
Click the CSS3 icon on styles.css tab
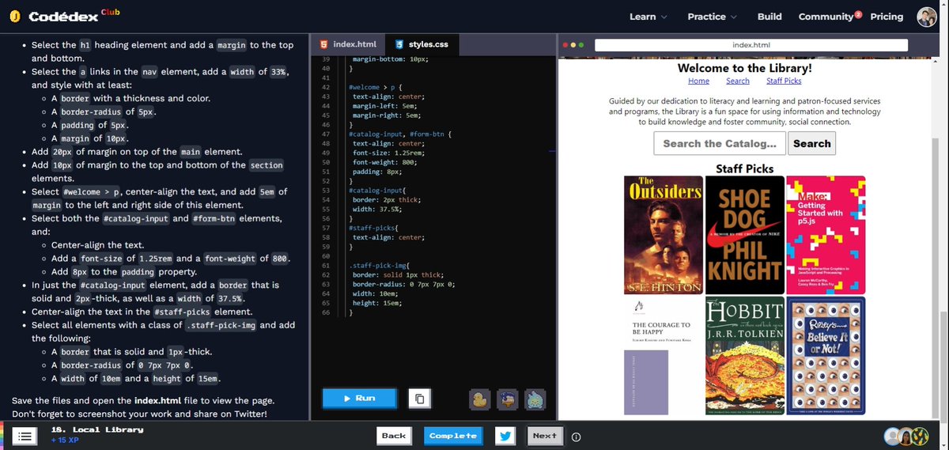point(399,44)
